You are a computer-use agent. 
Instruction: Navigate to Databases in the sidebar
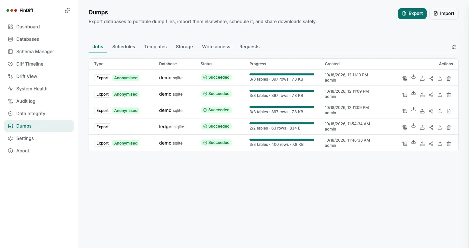39,39
